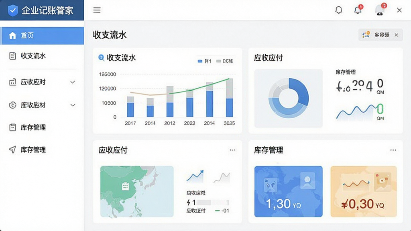
Task: Click the 2012 axis label
Action: 170,123
